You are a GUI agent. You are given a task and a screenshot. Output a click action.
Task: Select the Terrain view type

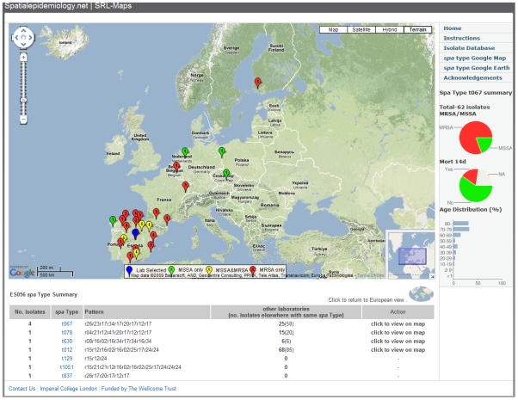pos(417,30)
